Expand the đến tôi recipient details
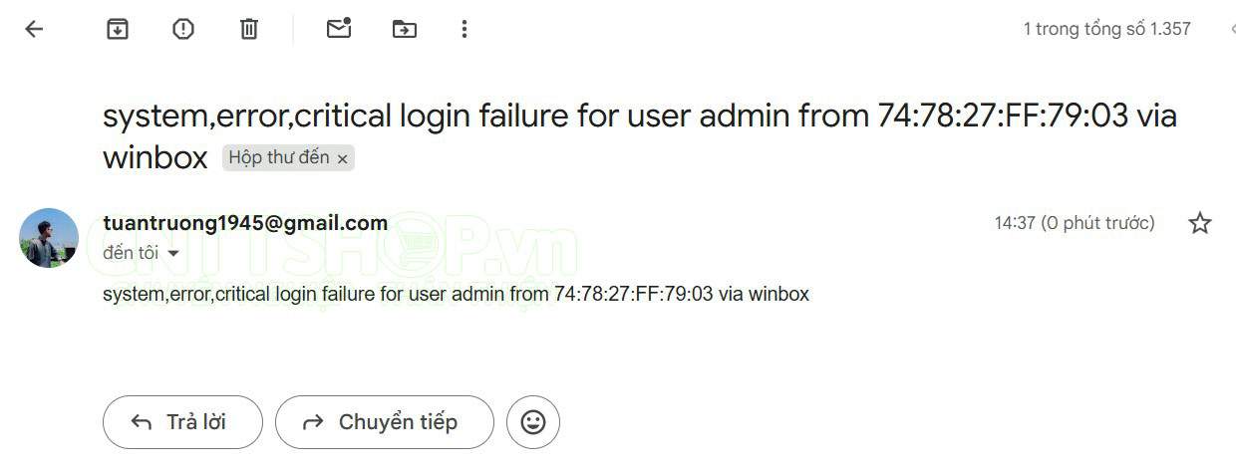The image size is (1236, 469). point(173,254)
